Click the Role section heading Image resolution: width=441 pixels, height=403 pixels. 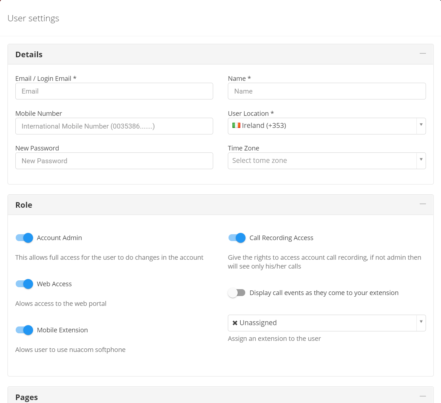24,205
